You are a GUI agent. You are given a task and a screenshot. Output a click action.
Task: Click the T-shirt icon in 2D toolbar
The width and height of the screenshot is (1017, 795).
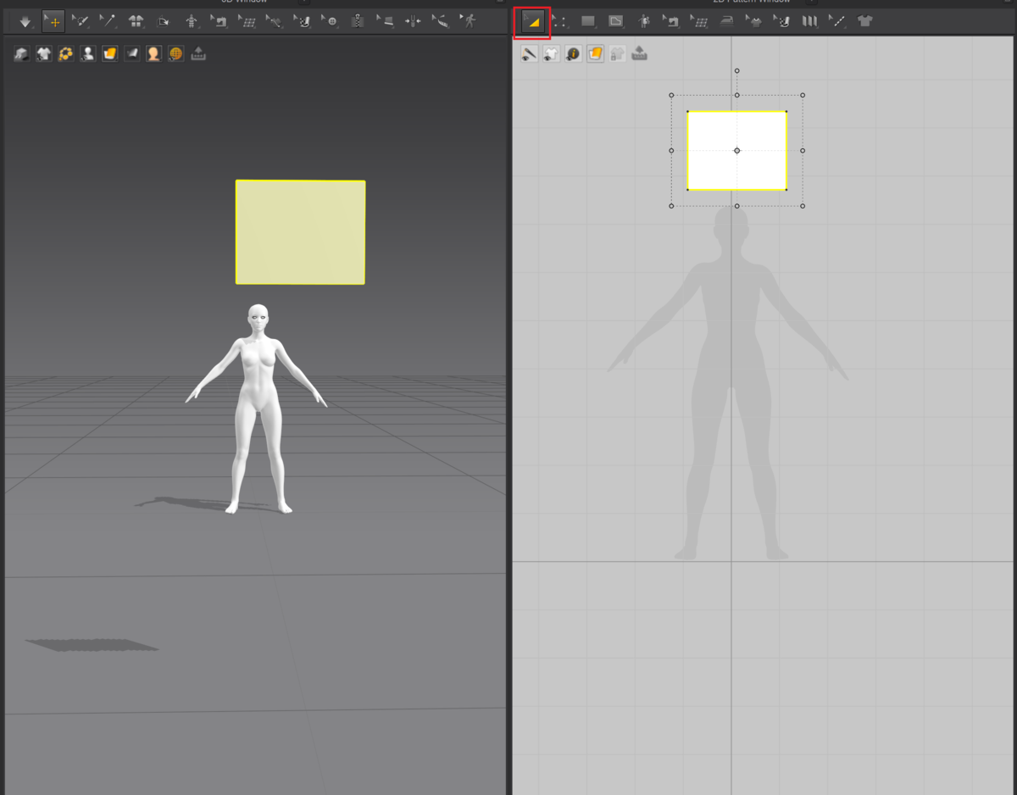865,22
